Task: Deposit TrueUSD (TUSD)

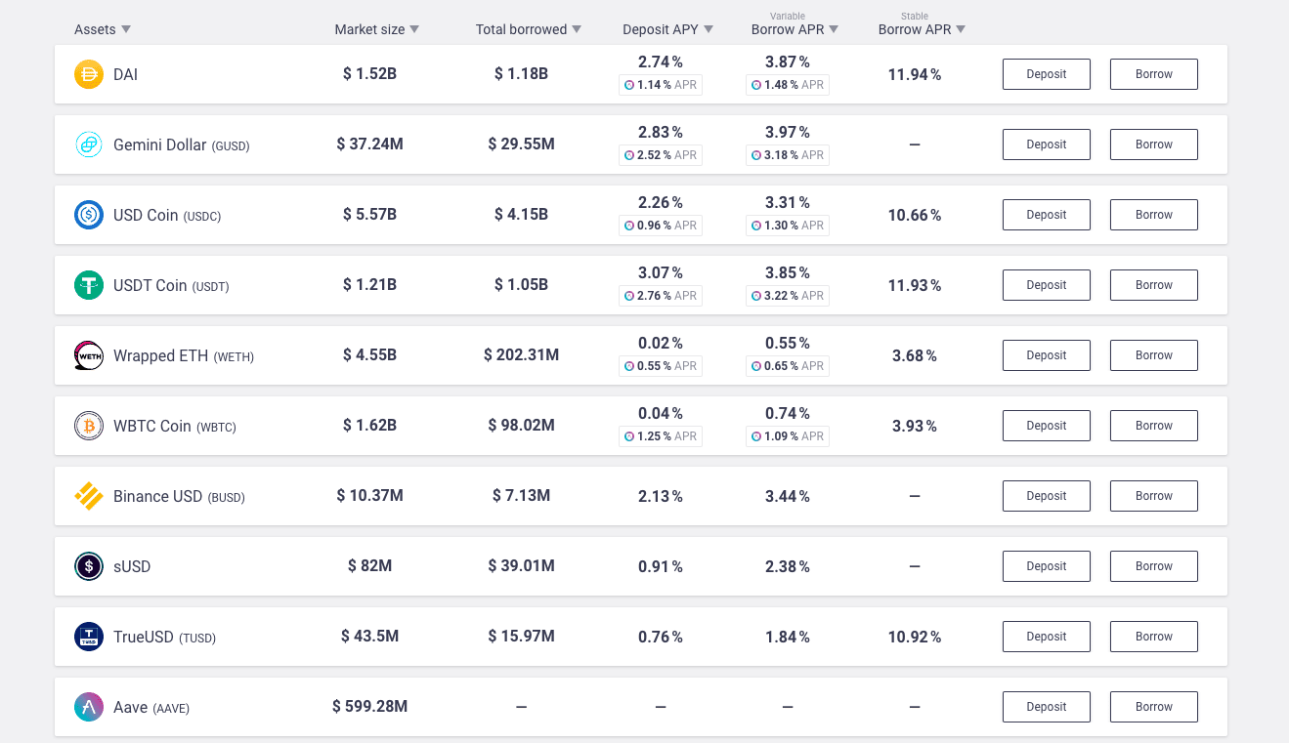Action: pyautogui.click(x=1047, y=637)
